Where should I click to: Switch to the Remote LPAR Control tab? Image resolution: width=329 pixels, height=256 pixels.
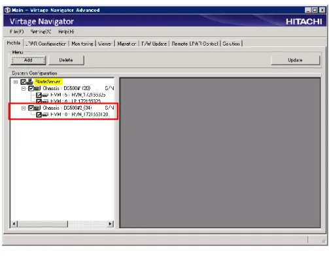click(x=195, y=44)
